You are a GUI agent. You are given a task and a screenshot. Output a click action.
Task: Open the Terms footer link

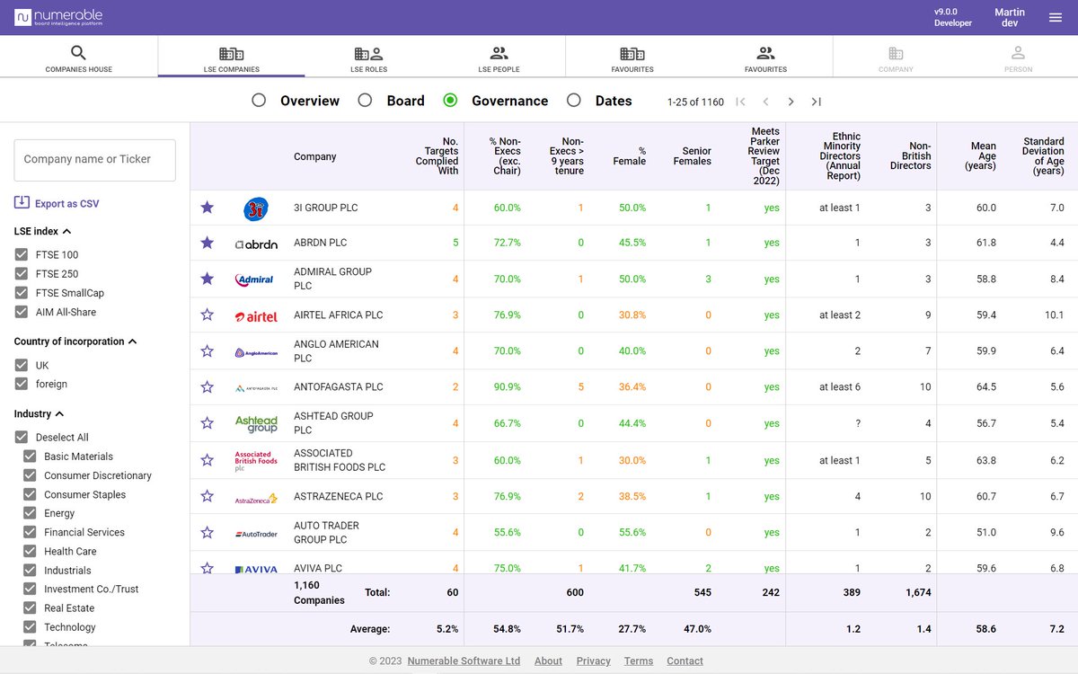tap(639, 661)
